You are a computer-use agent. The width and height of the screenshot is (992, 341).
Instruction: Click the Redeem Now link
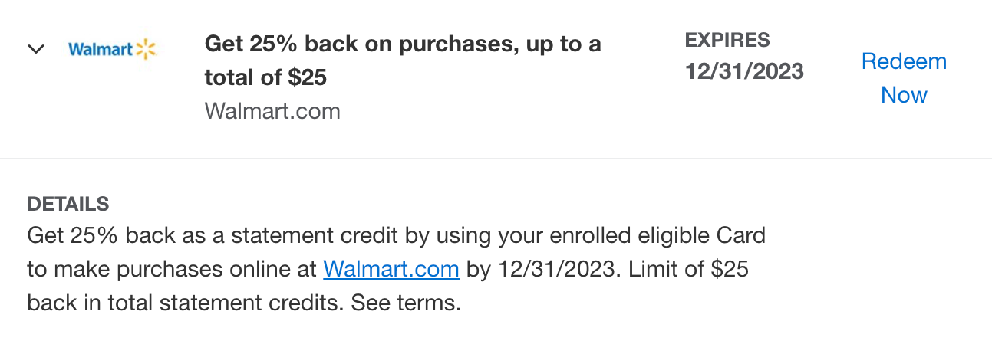tap(904, 78)
